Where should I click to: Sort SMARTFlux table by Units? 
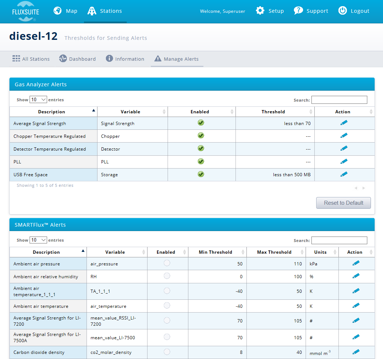[x=322, y=252]
